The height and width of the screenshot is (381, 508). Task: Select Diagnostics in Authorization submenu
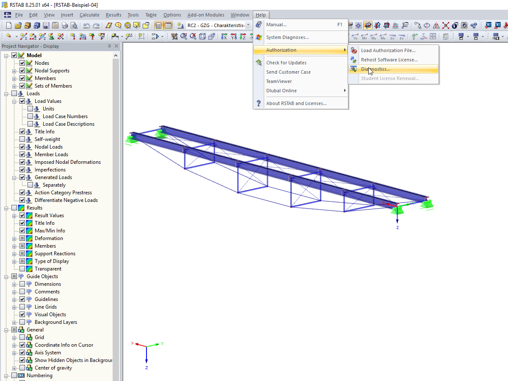tap(393, 69)
